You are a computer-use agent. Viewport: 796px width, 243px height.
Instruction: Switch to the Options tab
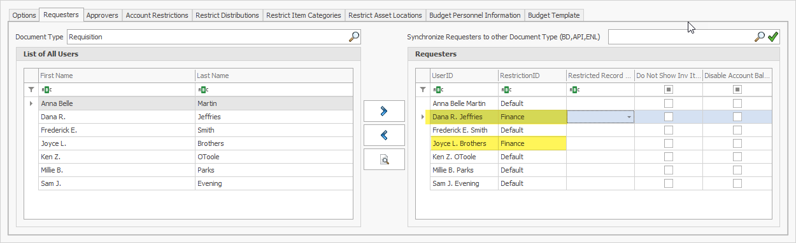(24, 15)
